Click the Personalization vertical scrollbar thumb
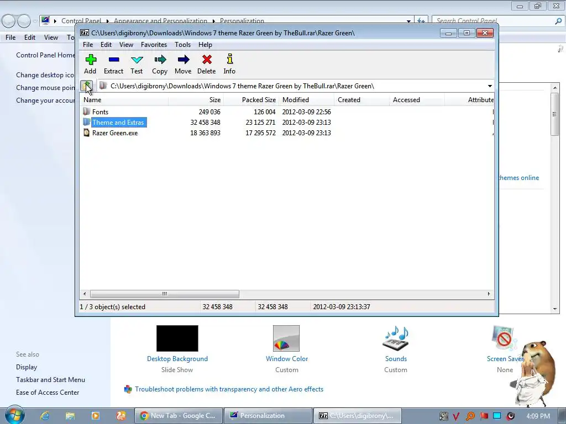This screenshot has width=566, height=424. click(554, 114)
